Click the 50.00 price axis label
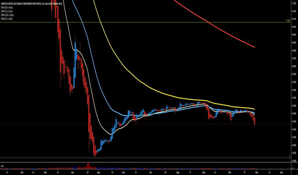The width and height of the screenshot is (298, 175). (294, 27)
